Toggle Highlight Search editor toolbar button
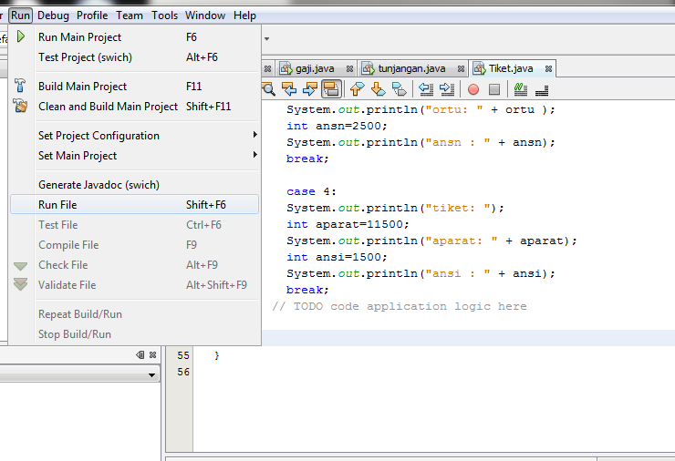675x461 pixels. pos(331,89)
